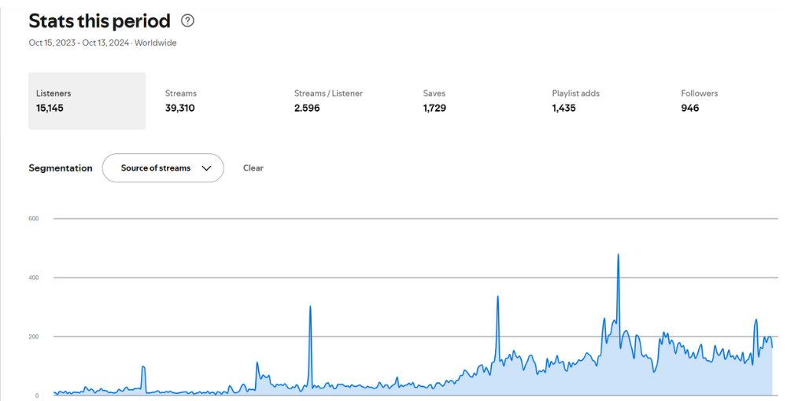Click the tallest spike in the chart

coord(618,256)
